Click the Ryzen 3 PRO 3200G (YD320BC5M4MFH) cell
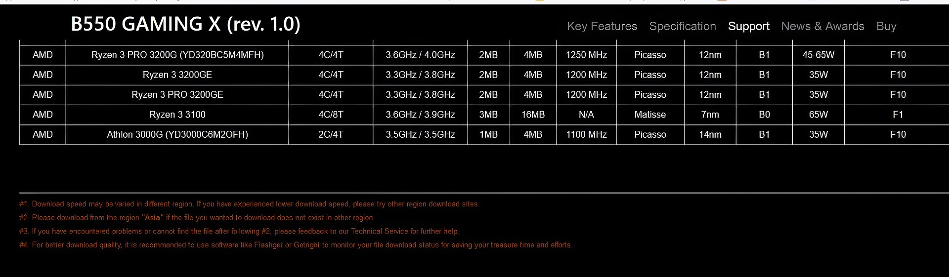This screenshot has width=949, height=277. point(177,55)
